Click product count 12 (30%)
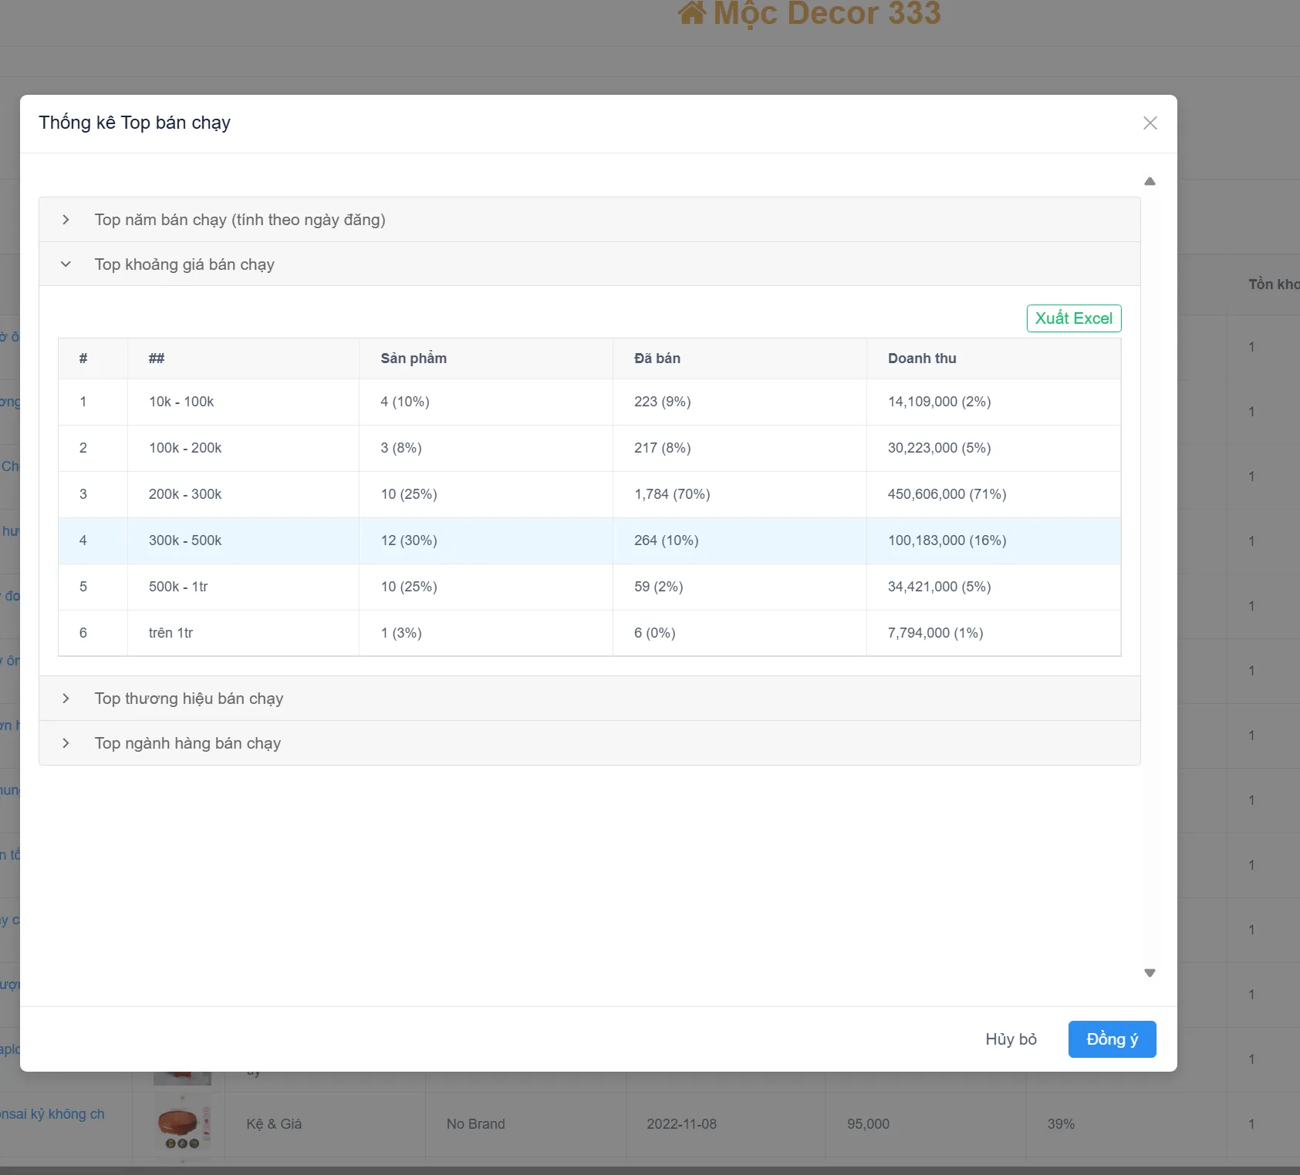1300x1175 pixels. pyautogui.click(x=409, y=540)
